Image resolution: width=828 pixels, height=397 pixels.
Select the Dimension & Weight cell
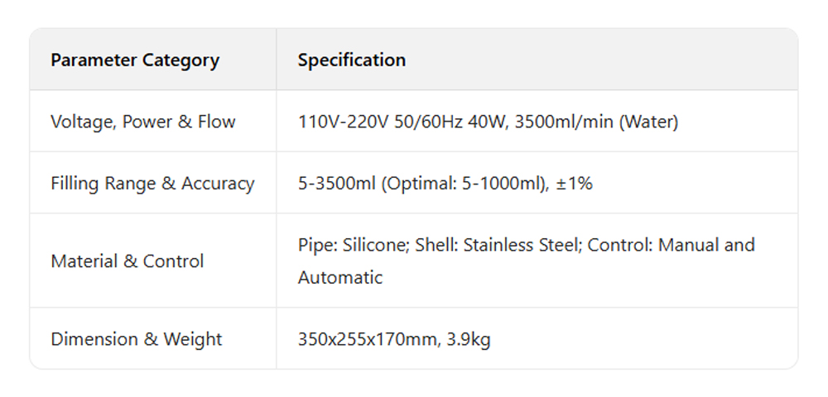pos(137,339)
